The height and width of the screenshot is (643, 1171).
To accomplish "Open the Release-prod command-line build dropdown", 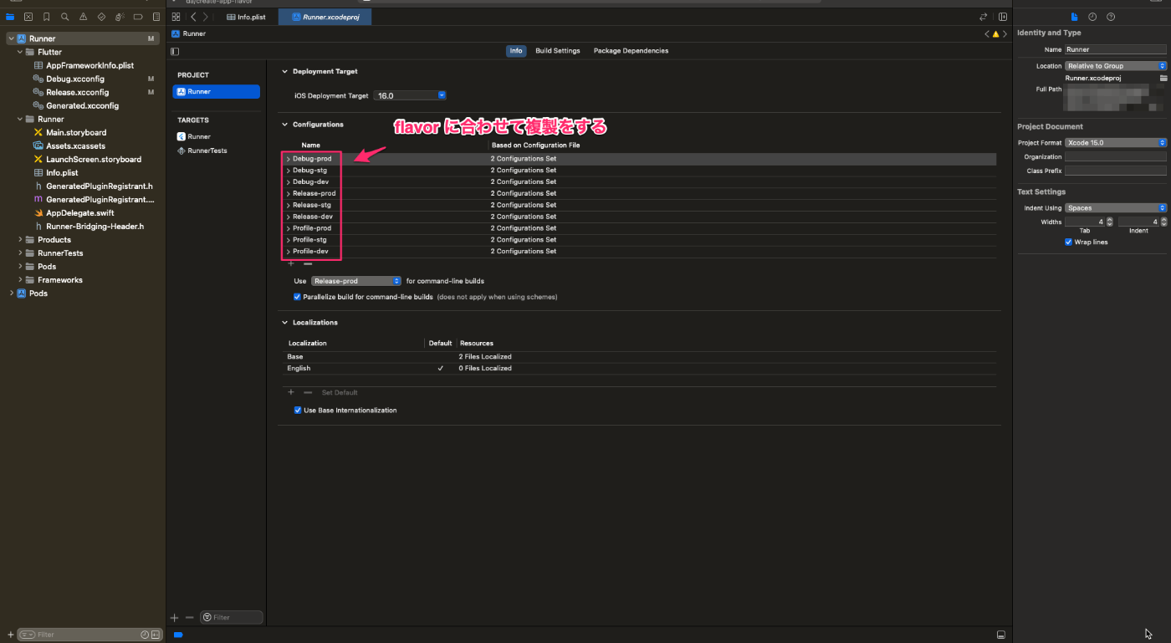I will click(x=356, y=282).
